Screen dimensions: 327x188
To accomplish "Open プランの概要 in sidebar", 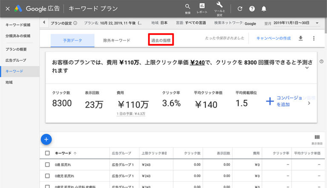I will tap(16, 49).
